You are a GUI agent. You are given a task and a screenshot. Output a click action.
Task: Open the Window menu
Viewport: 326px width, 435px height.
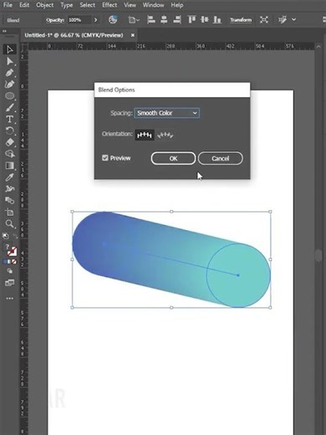(153, 5)
